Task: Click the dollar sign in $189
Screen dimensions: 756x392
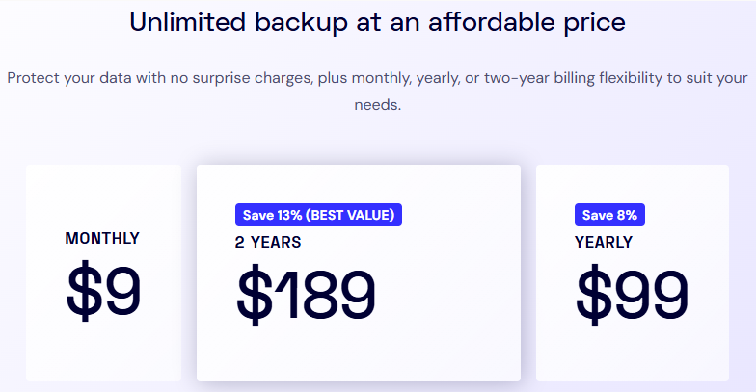Action: pyautogui.click(x=255, y=294)
